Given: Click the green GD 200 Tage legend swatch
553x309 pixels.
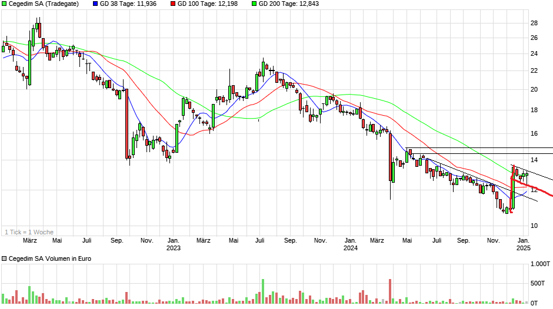Looking at the screenshot, I should click(x=254, y=4).
